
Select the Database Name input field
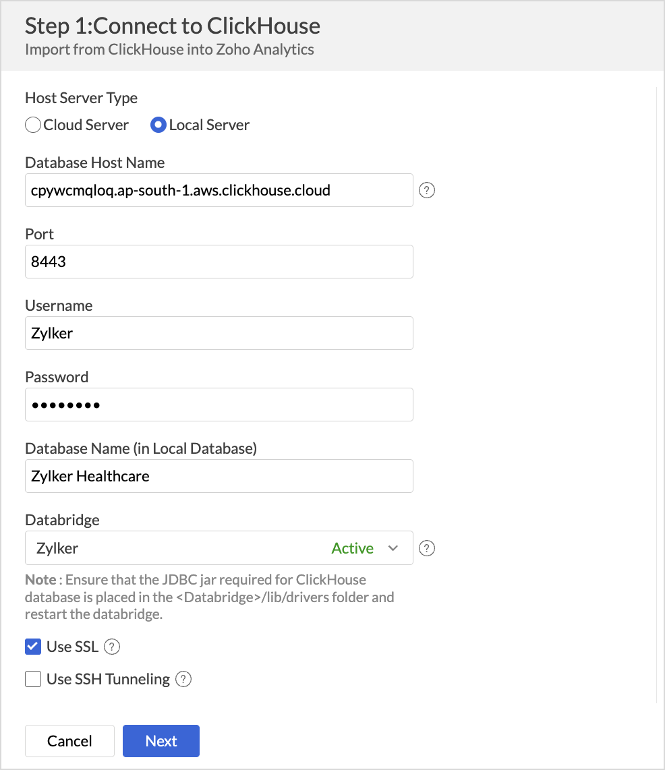219,476
